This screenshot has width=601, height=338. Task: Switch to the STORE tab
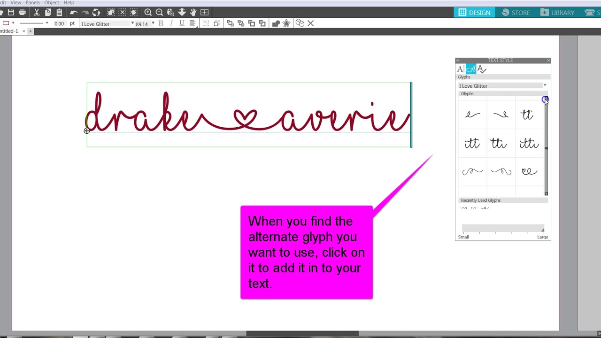(x=516, y=13)
